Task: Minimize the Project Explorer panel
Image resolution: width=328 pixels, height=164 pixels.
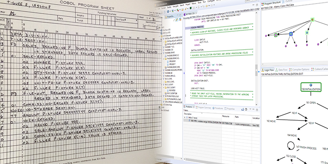Action: (x=178, y=15)
